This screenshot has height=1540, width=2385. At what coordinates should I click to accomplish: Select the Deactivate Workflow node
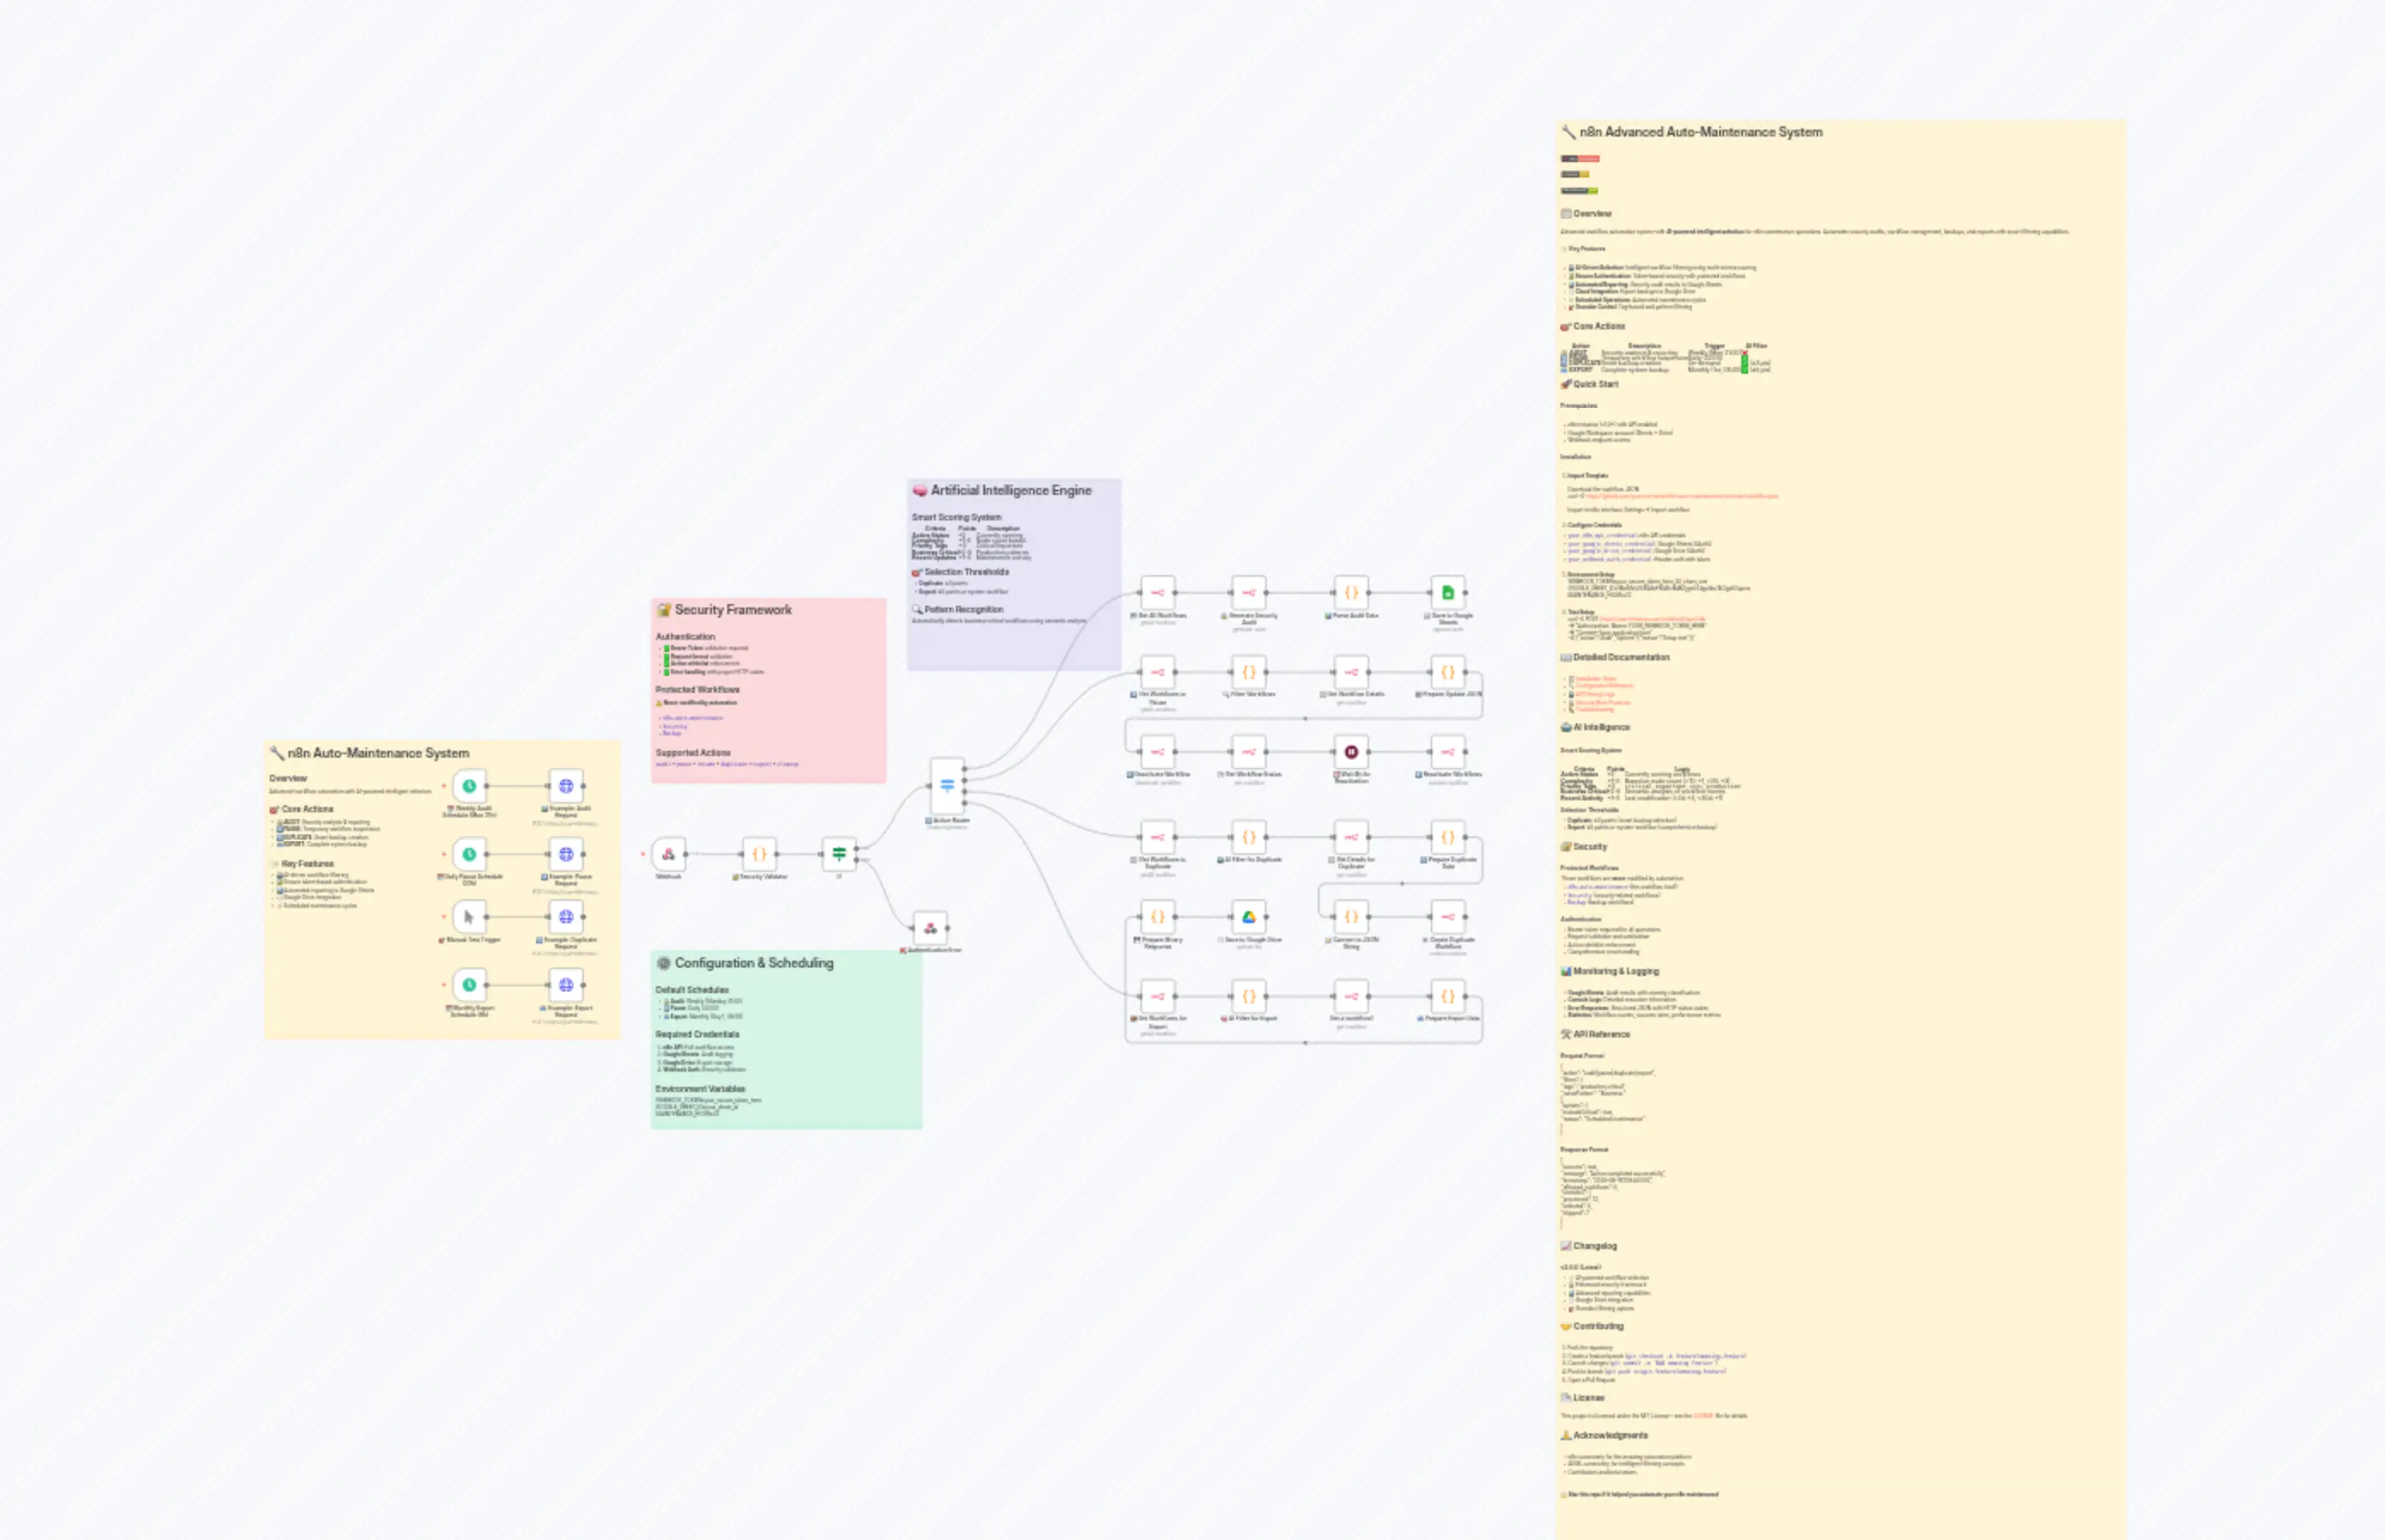pyautogui.click(x=1158, y=752)
